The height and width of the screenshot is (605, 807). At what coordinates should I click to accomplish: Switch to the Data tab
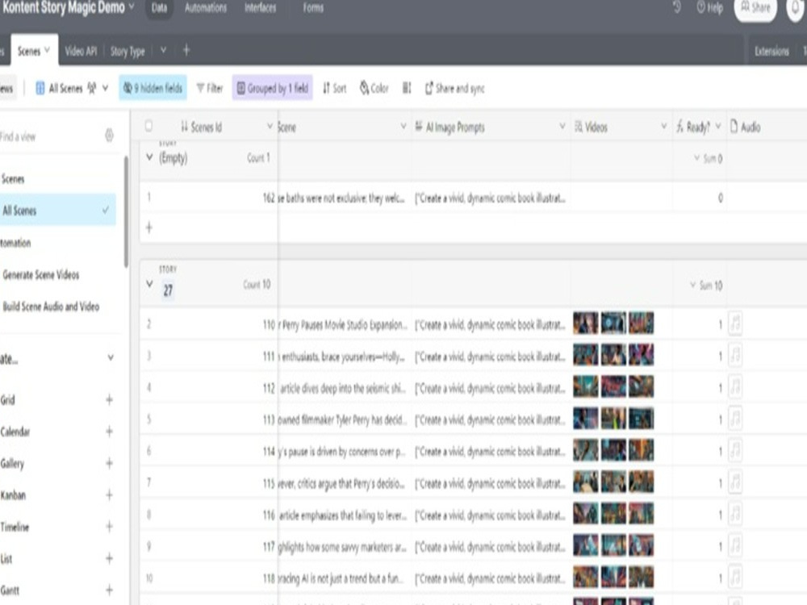(159, 8)
